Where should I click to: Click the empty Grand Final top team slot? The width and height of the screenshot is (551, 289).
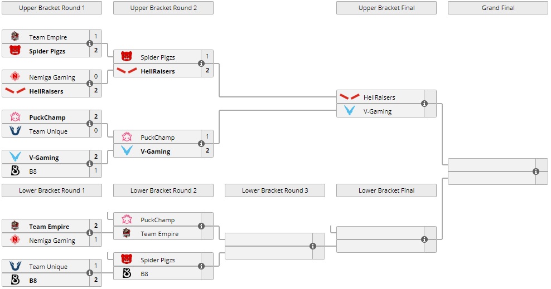(491, 165)
